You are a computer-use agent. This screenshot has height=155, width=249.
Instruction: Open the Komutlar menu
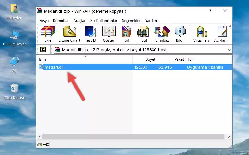(x=61, y=21)
